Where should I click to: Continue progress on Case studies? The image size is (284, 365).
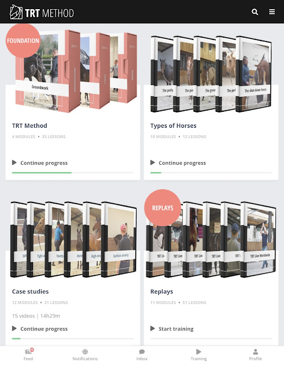click(x=44, y=328)
